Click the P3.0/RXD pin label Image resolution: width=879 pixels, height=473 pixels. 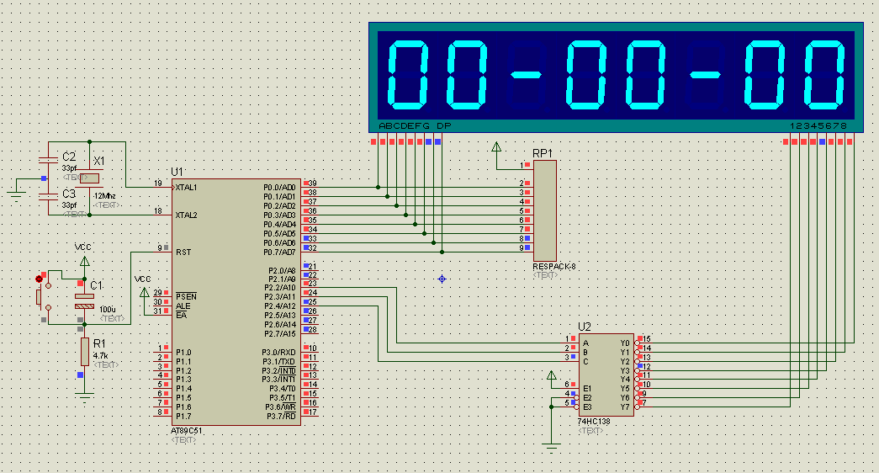[279, 353]
